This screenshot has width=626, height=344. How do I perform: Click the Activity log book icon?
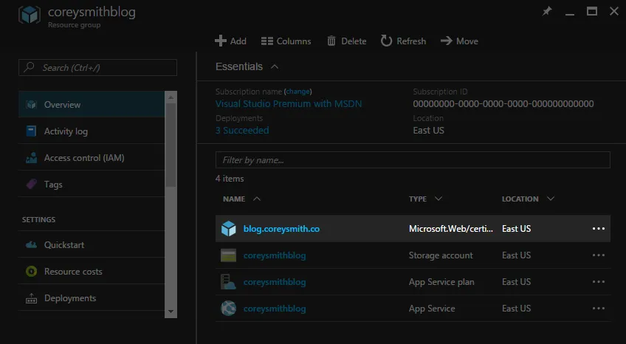(x=31, y=131)
